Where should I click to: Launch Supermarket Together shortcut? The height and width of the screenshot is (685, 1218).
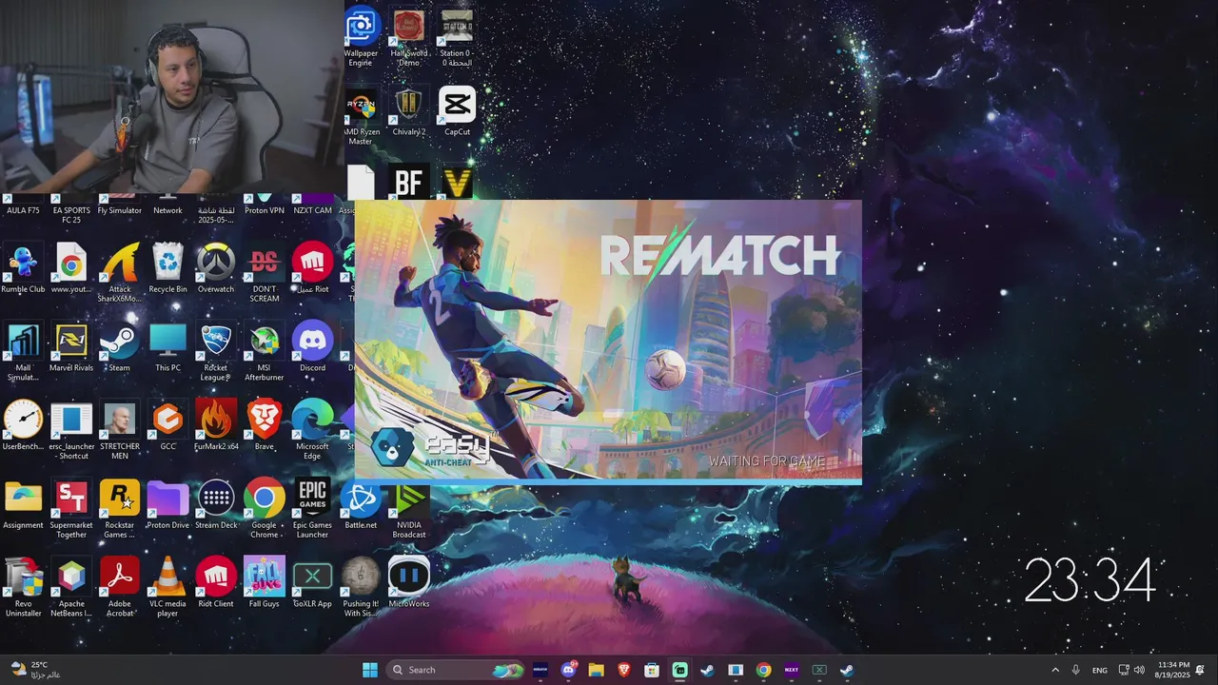point(71,510)
